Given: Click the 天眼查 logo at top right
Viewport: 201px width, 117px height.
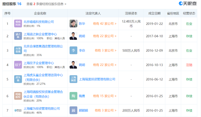Looking at the screenshot, I should tap(188, 3).
